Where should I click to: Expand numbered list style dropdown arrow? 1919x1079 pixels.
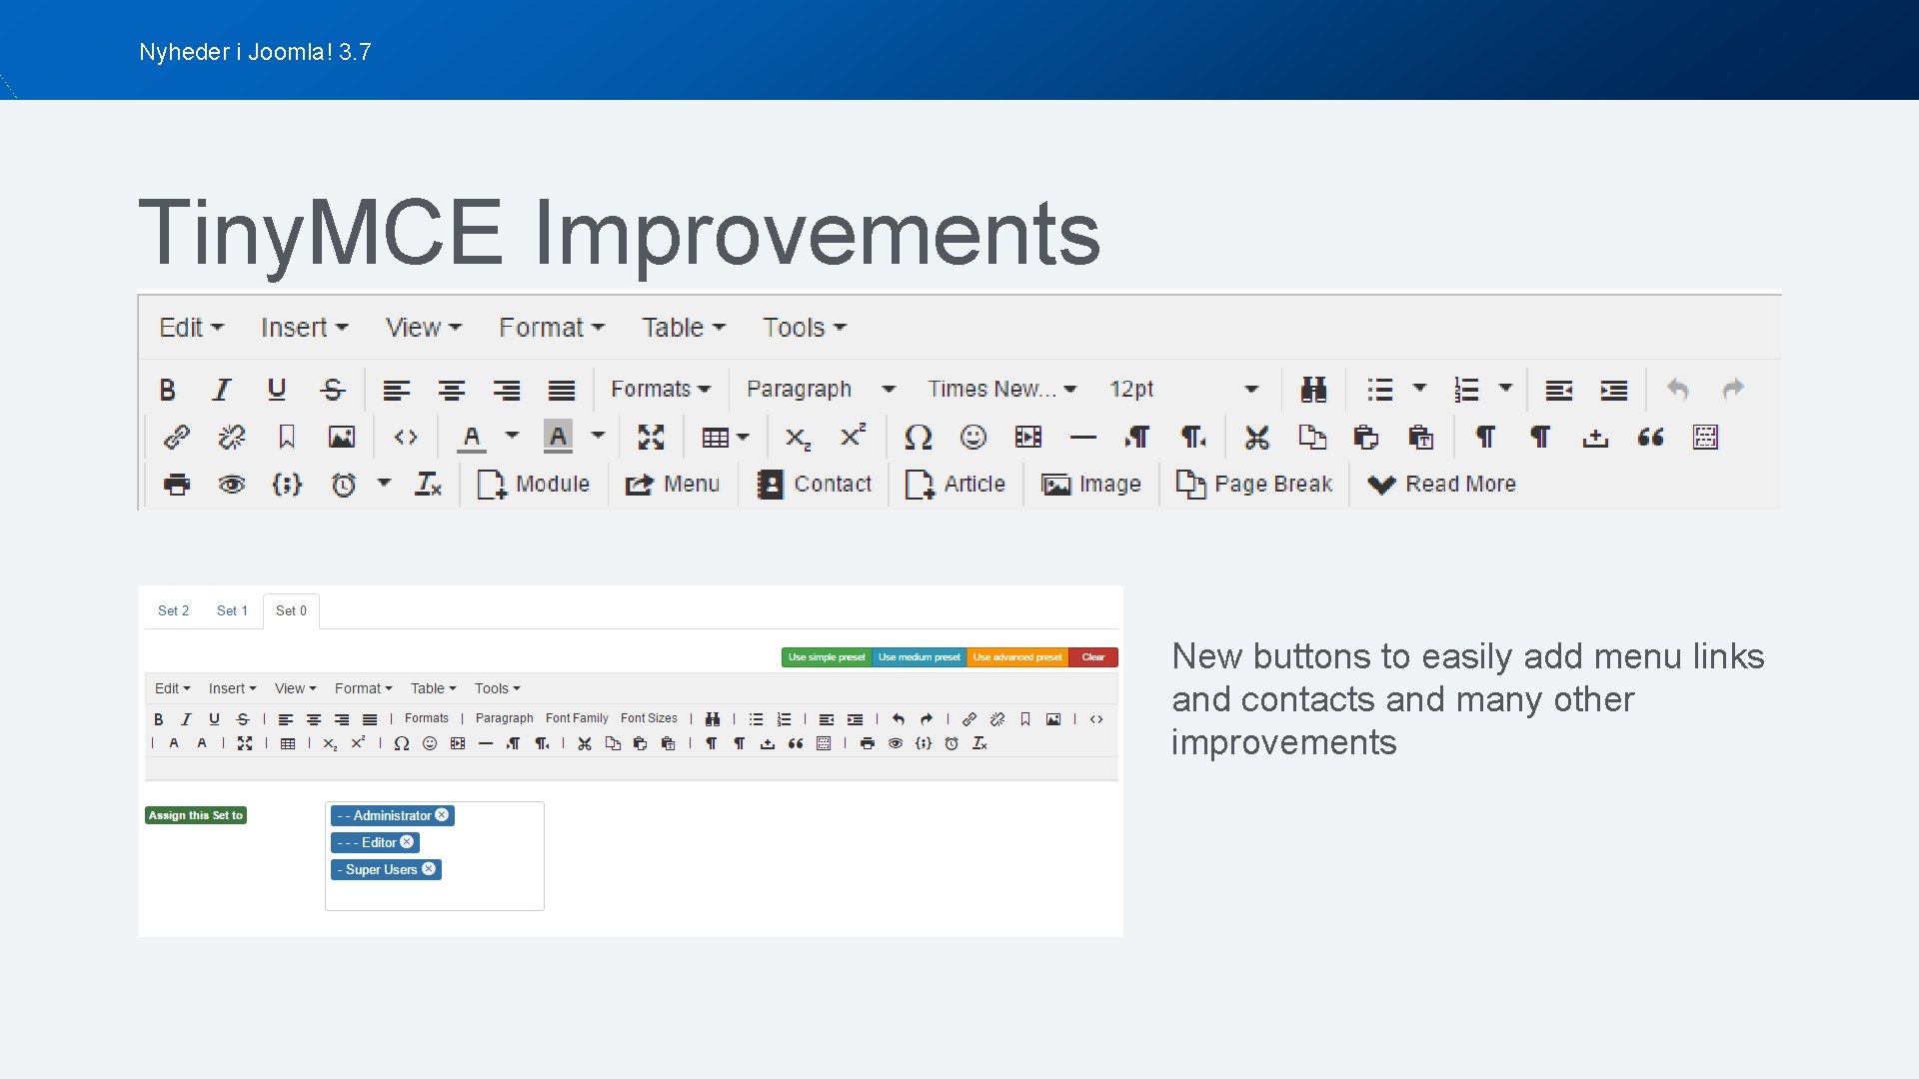point(1505,389)
